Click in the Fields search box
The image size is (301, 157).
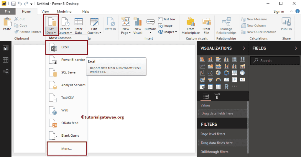pyautogui.click(x=275, y=60)
